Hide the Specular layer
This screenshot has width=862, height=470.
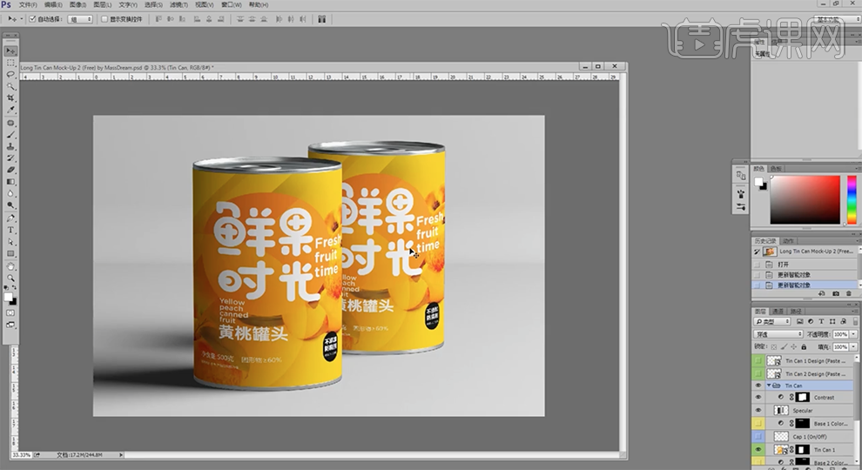click(758, 411)
